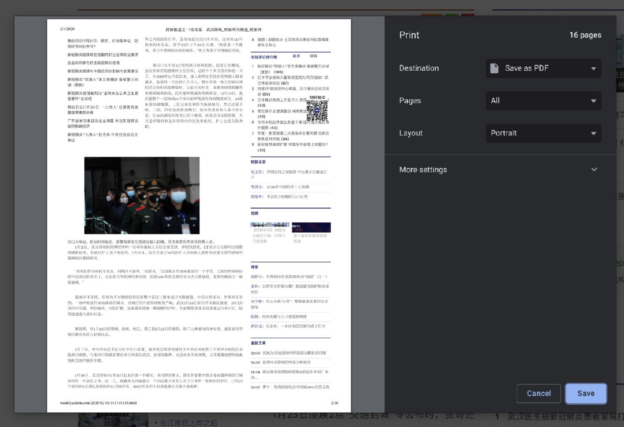Click the masked guards photo in preview
This screenshot has width=624, height=427.
(x=142, y=195)
